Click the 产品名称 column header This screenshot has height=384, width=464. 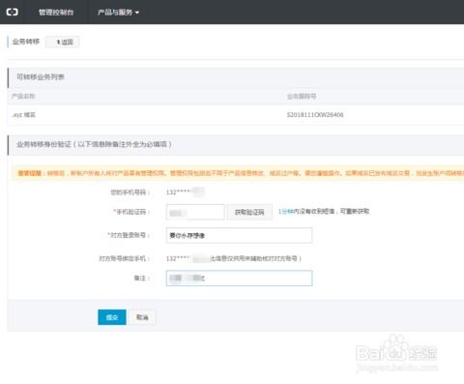point(23,96)
